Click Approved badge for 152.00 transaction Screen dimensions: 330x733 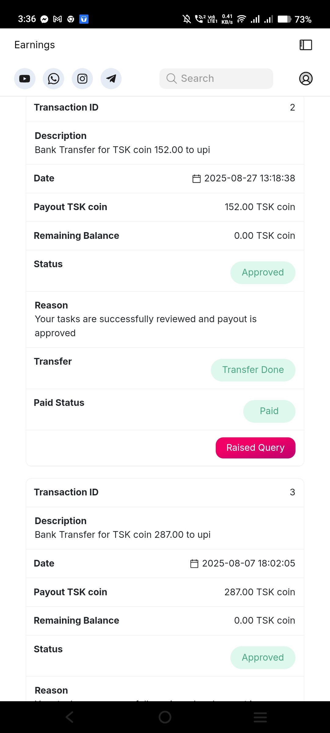tap(263, 272)
